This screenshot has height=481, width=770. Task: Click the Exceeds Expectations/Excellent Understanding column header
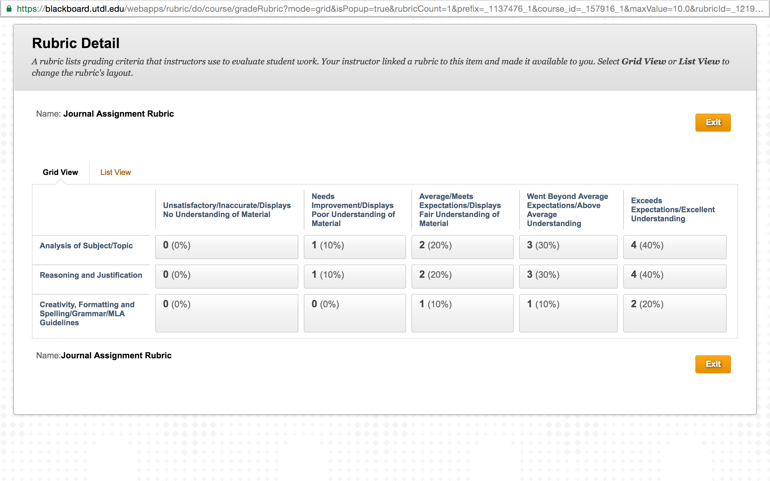pyautogui.click(x=673, y=209)
